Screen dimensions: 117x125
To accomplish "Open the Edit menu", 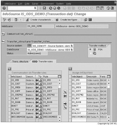I will click(20, 4).
